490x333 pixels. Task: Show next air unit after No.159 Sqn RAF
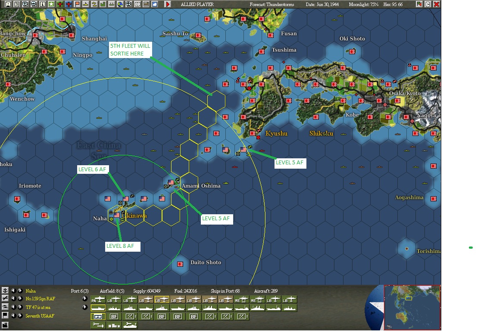[20, 299]
